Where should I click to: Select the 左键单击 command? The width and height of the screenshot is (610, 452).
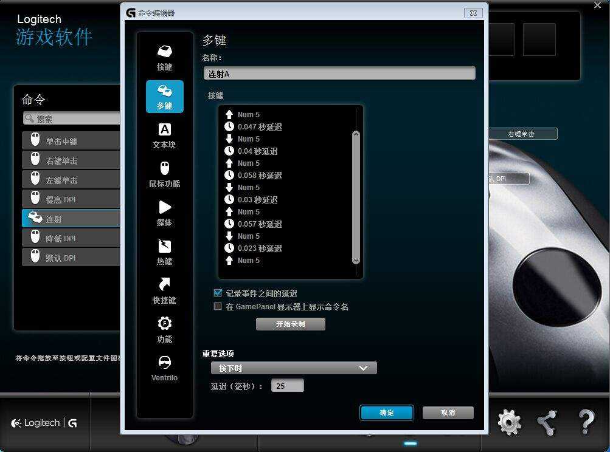tap(71, 180)
